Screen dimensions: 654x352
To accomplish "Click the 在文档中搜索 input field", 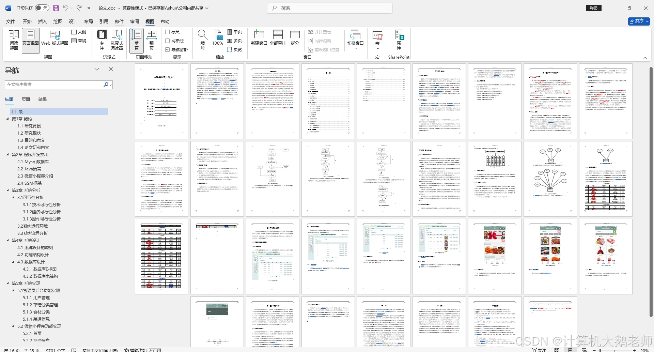I will click(54, 85).
